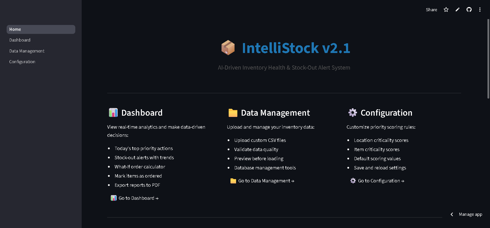The height and width of the screenshot is (228, 490).
Task: Click the Dashboard section heading
Action: coord(142,113)
